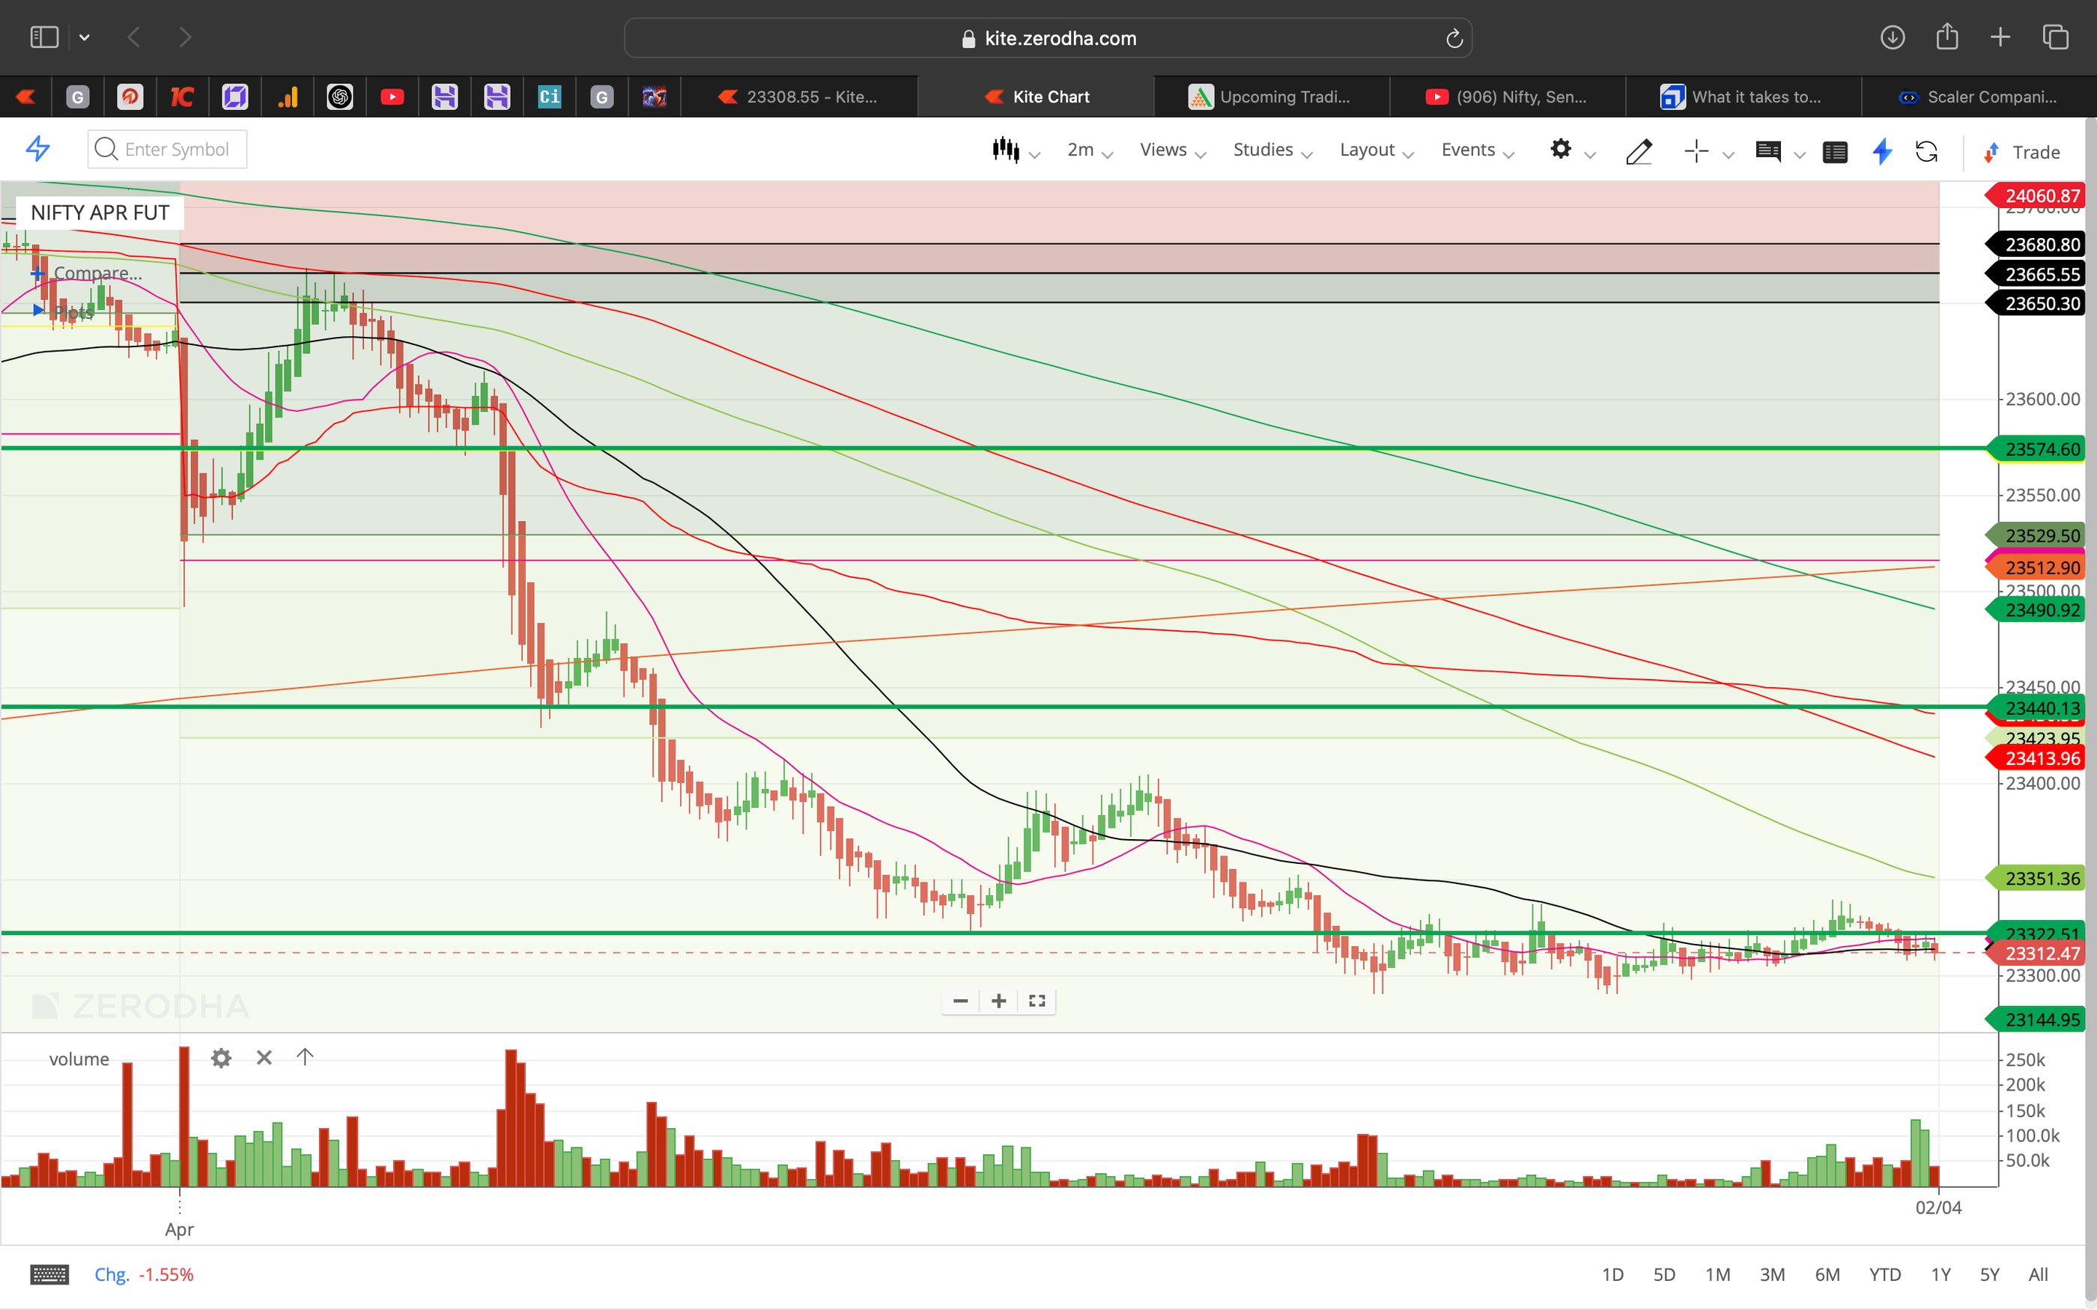Screen dimensions: 2097x1310
Task: Click the chart zoom in plus
Action: tap(998, 1002)
